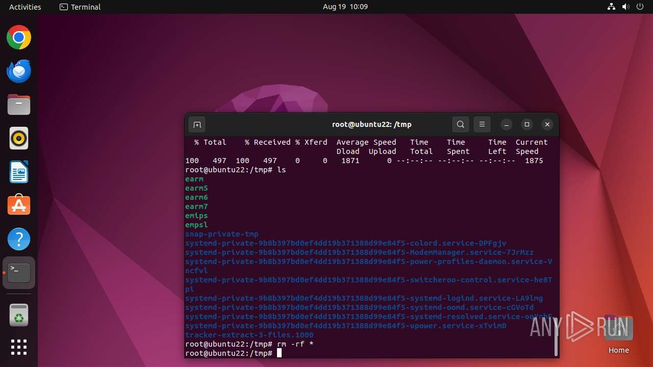Click file name earm6 in listing
653x367 pixels.
pos(196,197)
